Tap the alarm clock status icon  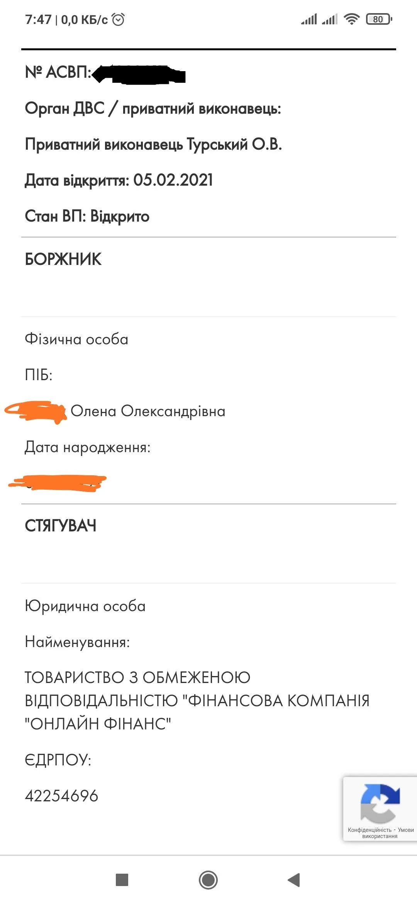pyautogui.click(x=118, y=19)
